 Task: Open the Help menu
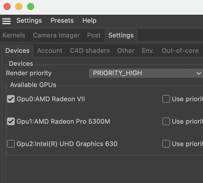89,21
